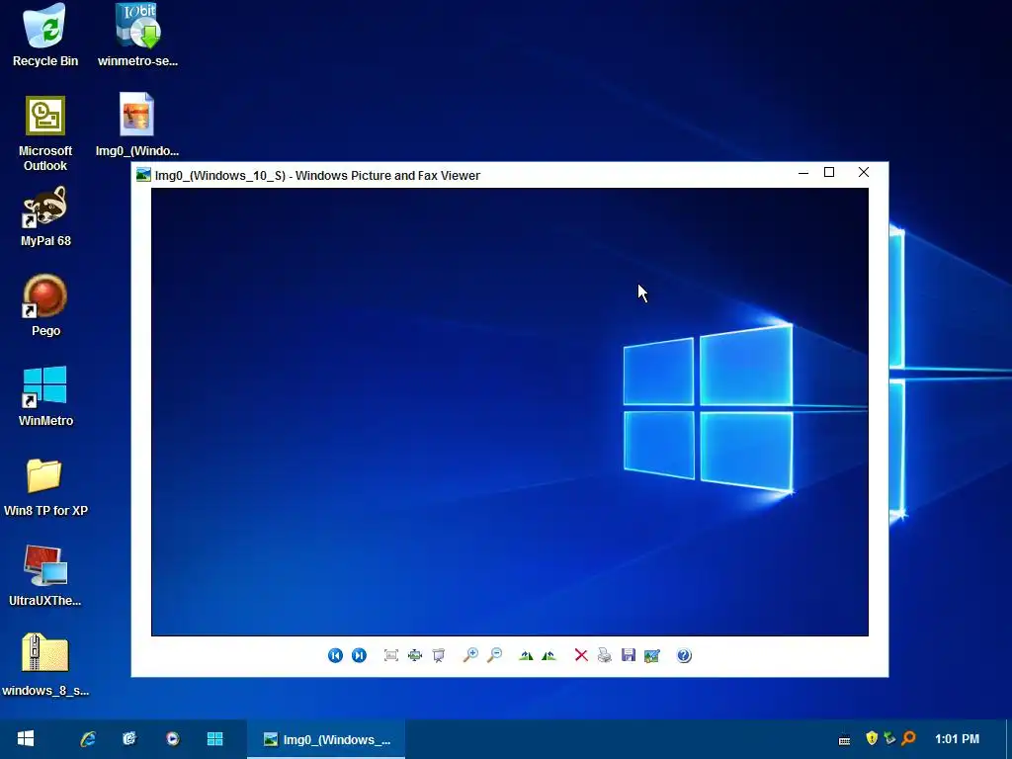Rotate the image clockwise
Image resolution: width=1012 pixels, height=759 pixels.
tap(526, 656)
